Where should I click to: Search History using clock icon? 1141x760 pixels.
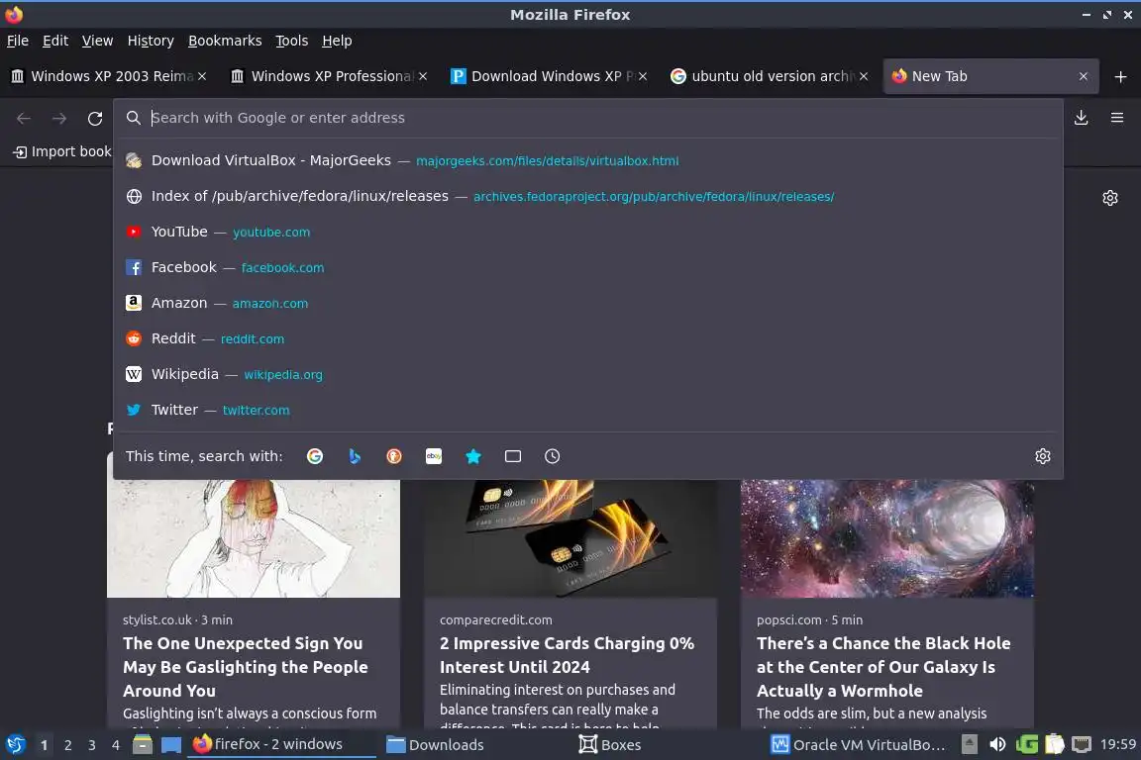click(x=553, y=456)
